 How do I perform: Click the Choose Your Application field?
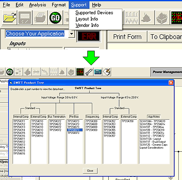tap(35, 34)
